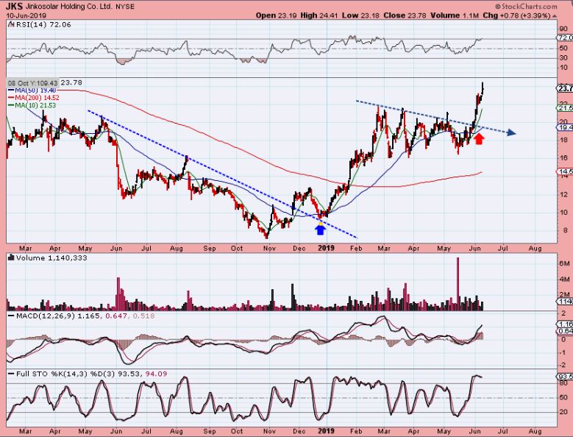Click the 6M label on the volume axis
This screenshot has height=437, width=573.
click(564, 263)
